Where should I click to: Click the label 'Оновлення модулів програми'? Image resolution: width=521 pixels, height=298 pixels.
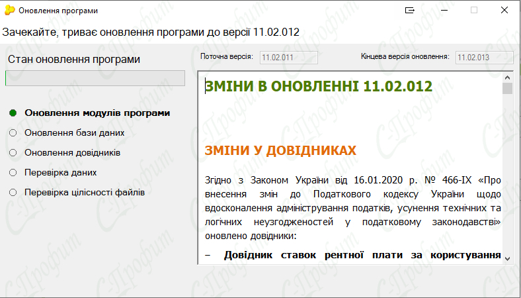pyautogui.click(x=97, y=113)
